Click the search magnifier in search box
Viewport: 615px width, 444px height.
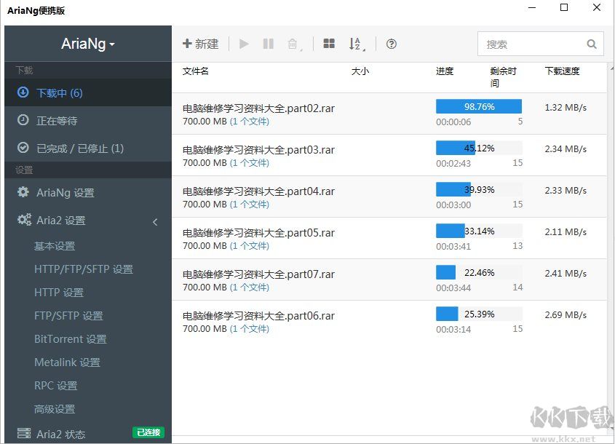591,44
